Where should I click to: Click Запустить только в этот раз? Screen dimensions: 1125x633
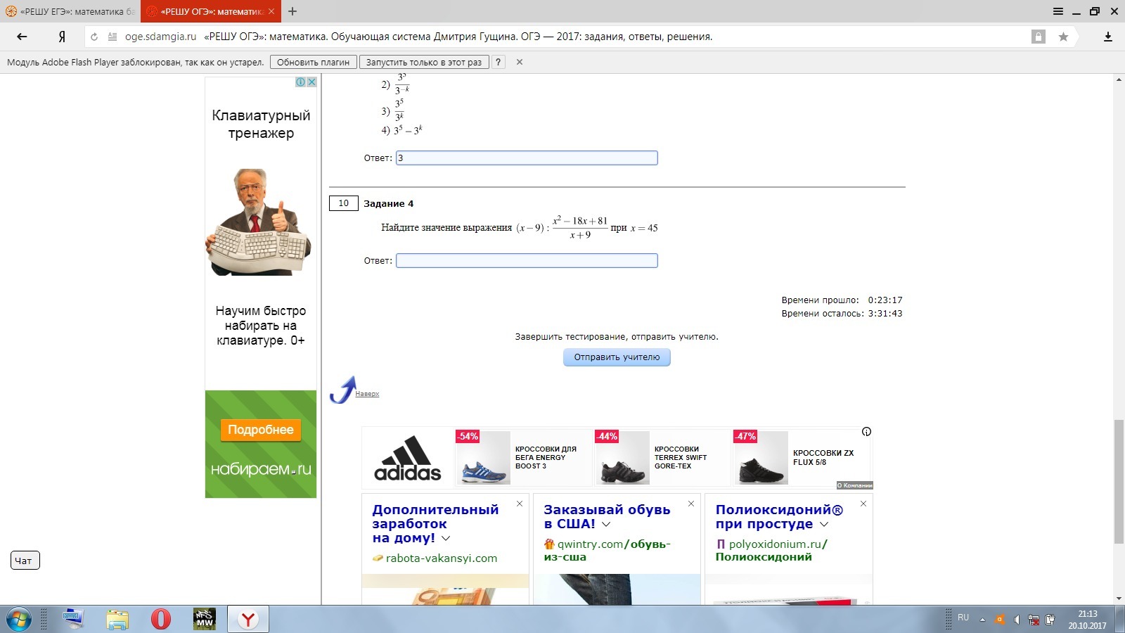pyautogui.click(x=423, y=62)
